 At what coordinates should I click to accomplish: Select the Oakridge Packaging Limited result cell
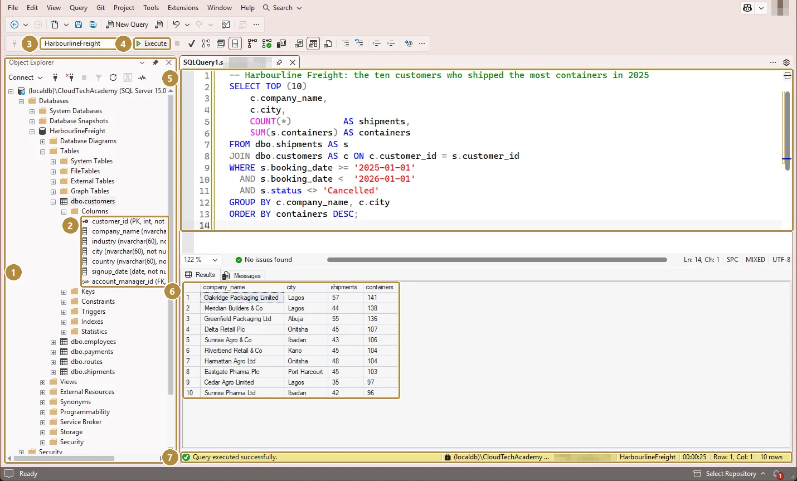click(241, 298)
